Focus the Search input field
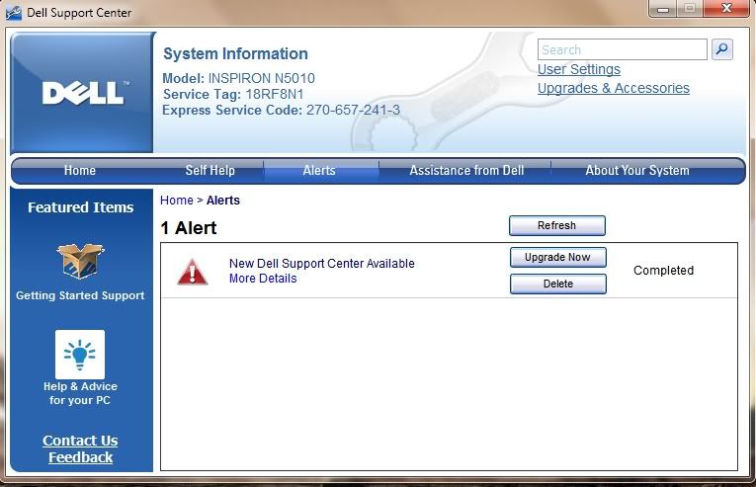756x487 pixels. coord(622,49)
